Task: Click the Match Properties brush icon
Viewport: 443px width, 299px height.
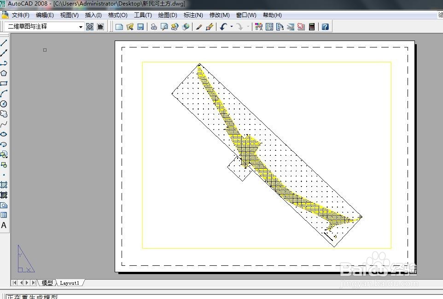Action: pyautogui.click(x=199, y=27)
